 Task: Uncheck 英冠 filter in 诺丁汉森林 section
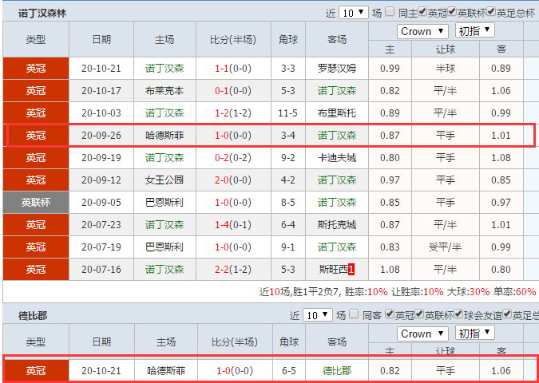(422, 12)
